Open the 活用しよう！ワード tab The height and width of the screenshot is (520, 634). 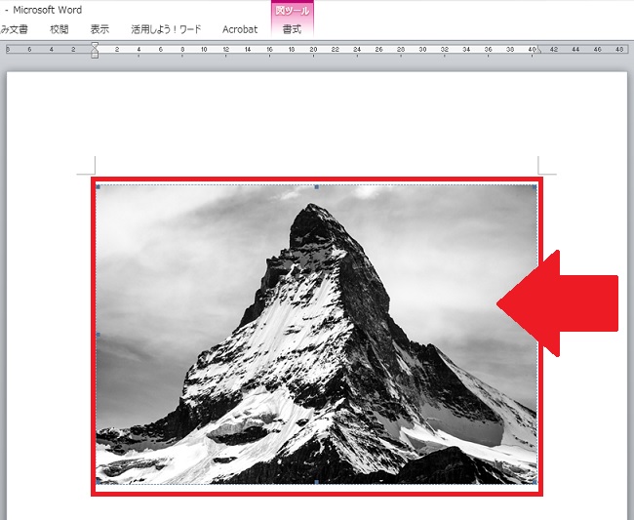pyautogui.click(x=166, y=29)
